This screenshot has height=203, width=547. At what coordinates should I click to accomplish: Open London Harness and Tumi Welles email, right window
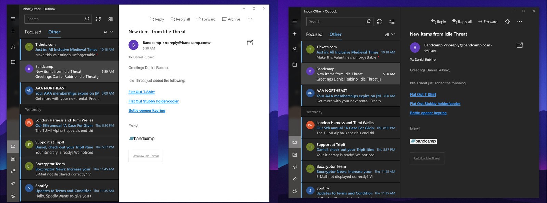coord(351,128)
